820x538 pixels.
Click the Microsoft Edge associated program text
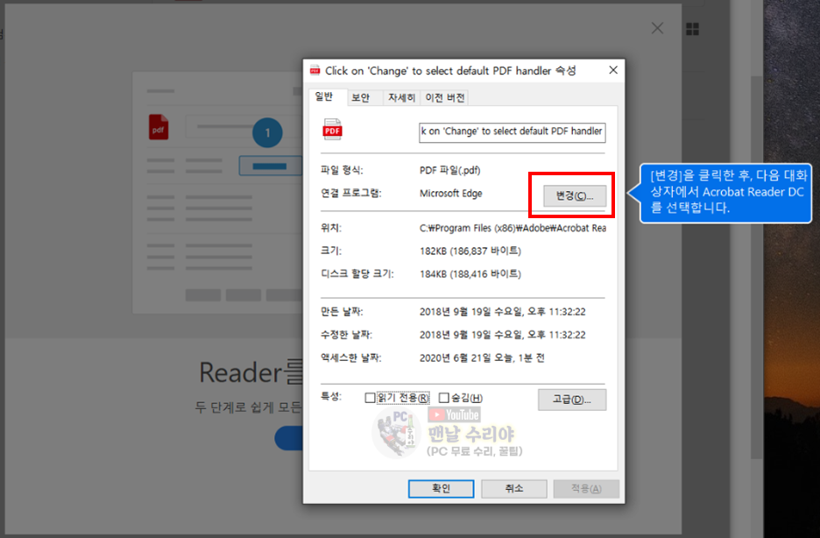[451, 194]
